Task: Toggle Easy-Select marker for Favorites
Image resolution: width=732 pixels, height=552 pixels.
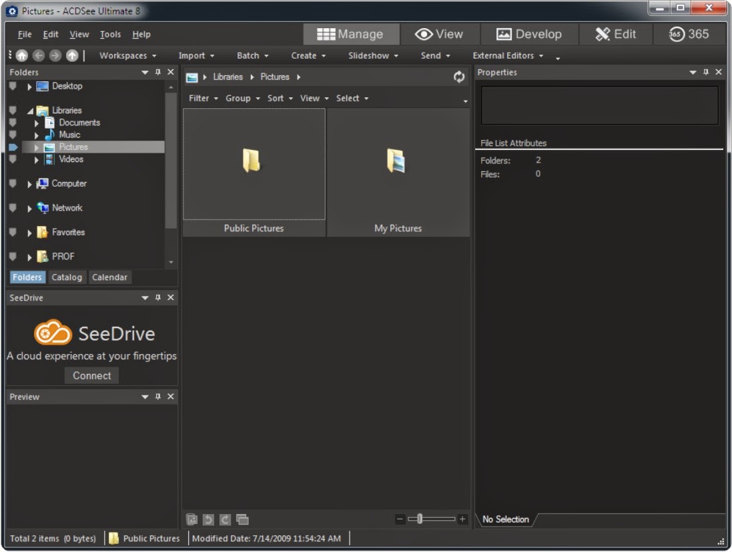Action: pos(13,232)
